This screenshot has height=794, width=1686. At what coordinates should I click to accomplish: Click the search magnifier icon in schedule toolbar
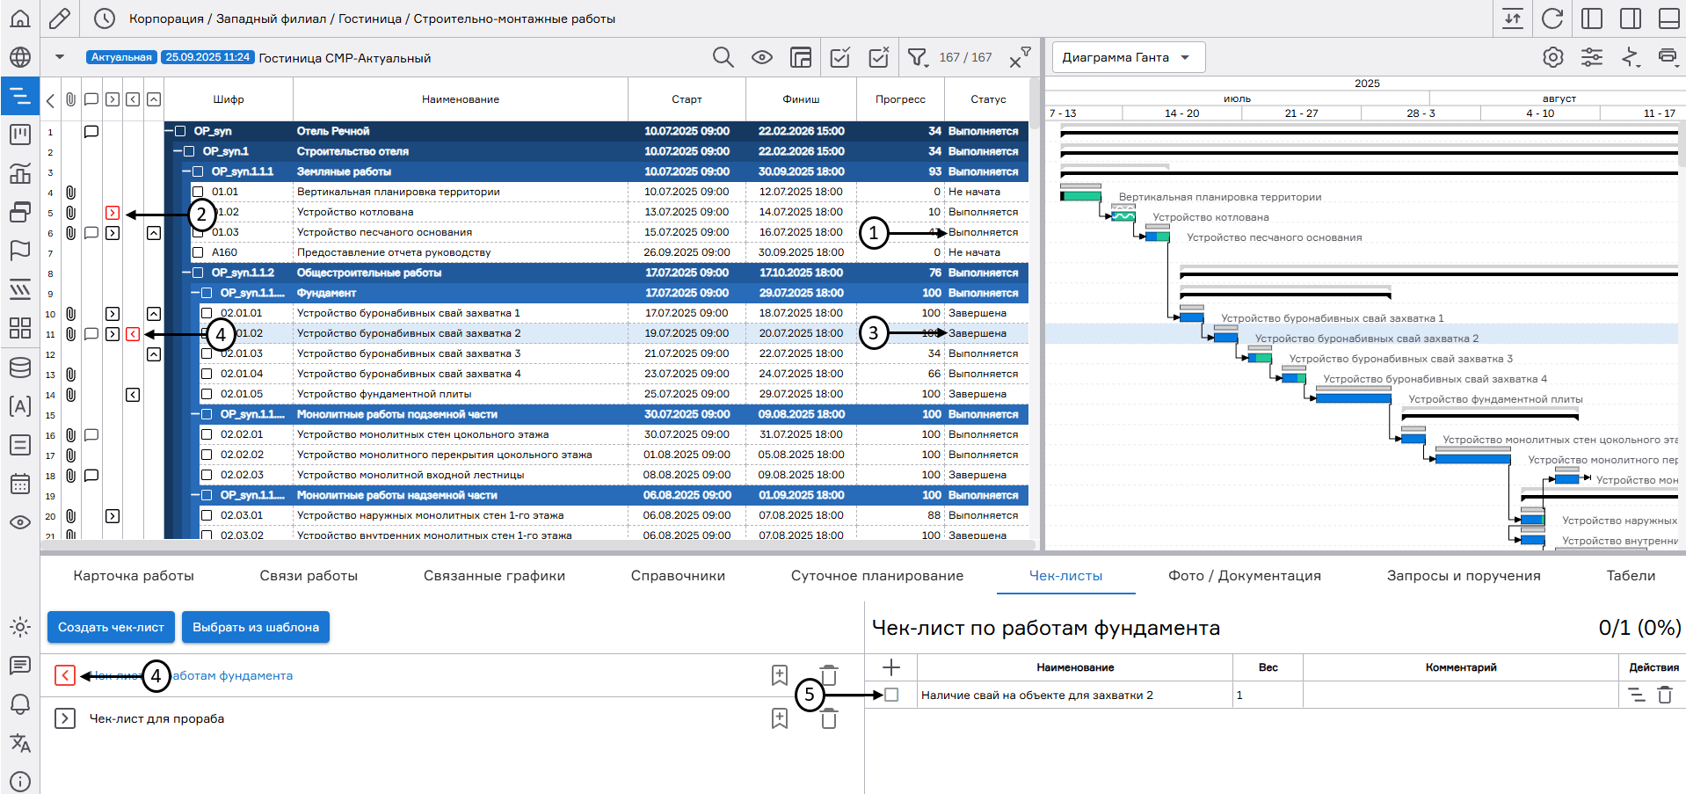(723, 58)
